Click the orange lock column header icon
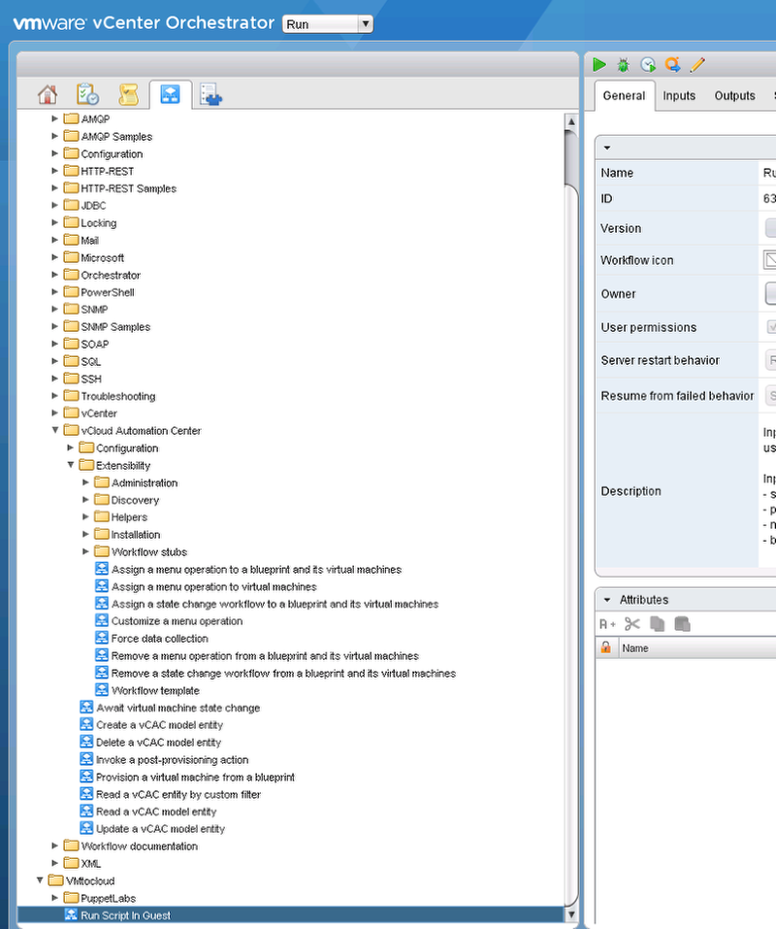776x929 pixels. point(606,647)
